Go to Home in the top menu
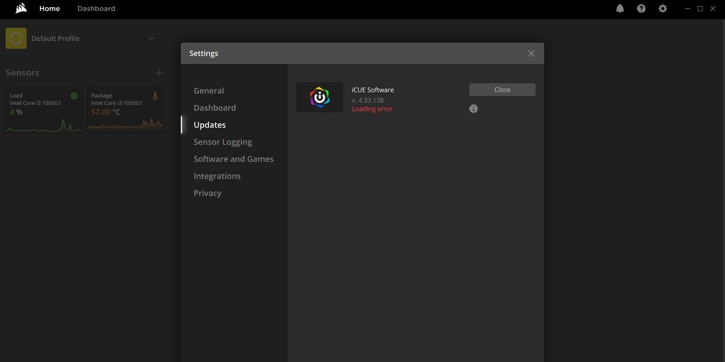 point(50,8)
